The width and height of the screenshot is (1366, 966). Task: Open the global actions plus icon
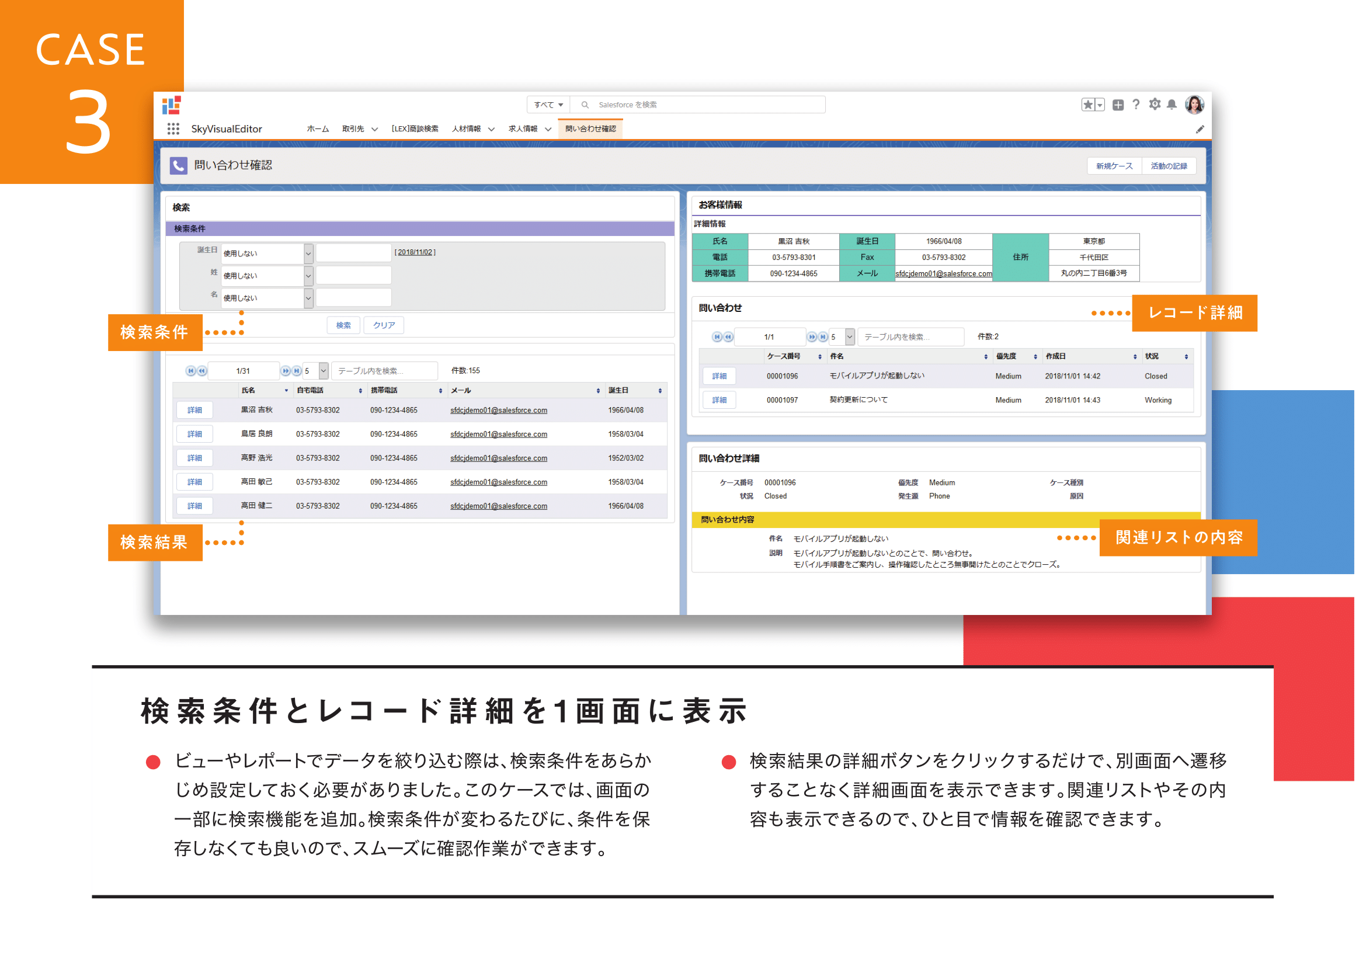click(x=1118, y=105)
